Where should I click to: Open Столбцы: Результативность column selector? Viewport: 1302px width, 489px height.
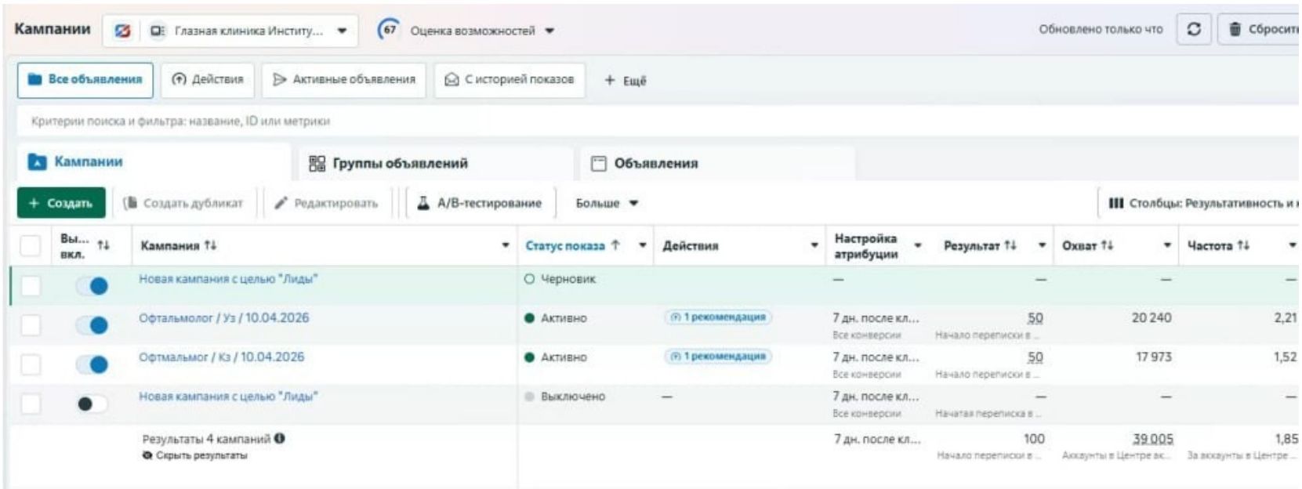(1202, 203)
